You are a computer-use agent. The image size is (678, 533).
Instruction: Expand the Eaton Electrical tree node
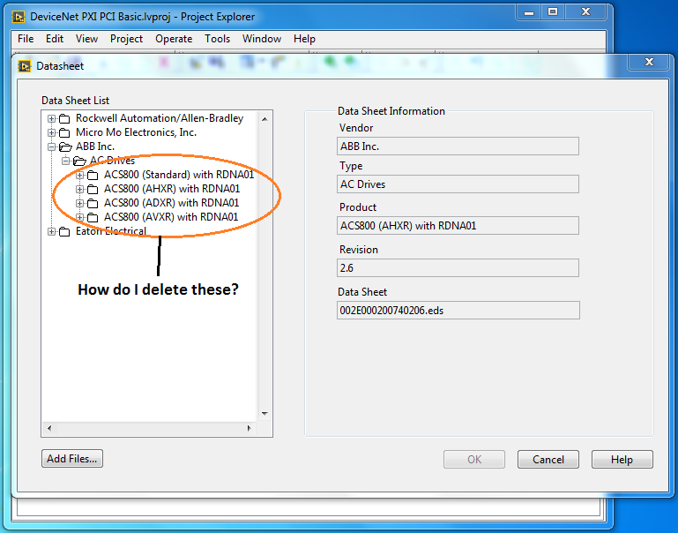tap(51, 231)
